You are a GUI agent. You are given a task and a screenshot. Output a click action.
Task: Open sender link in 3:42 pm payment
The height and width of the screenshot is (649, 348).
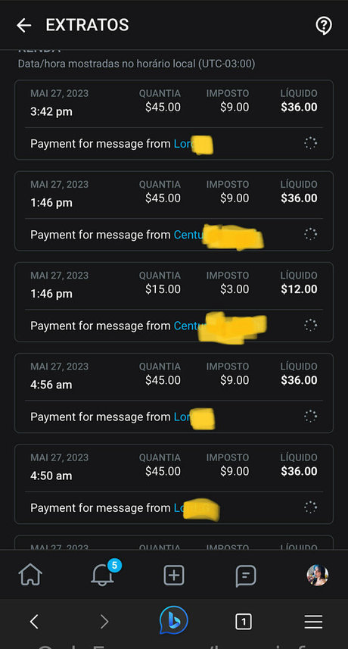pos(193,144)
